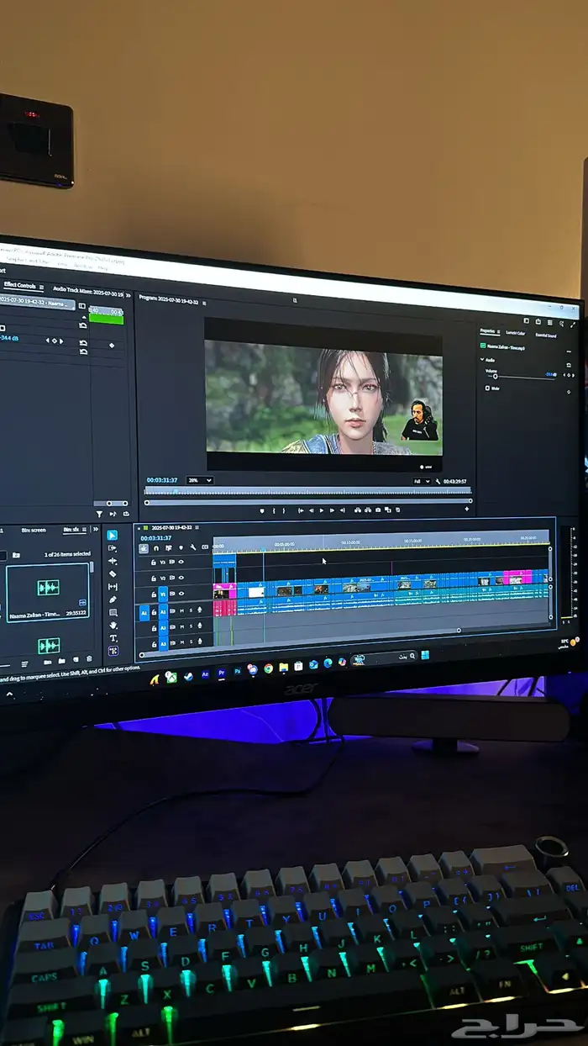Image resolution: width=588 pixels, height=1046 pixels.
Task: Open the playback resolution Full dropdown
Action: 422,482
